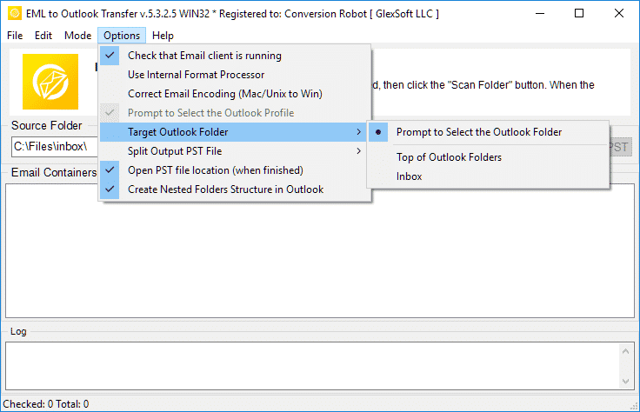Maximize the application window
The width and height of the screenshot is (640, 412).
point(579,13)
